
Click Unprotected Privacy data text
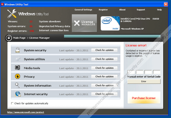pos(54,26)
